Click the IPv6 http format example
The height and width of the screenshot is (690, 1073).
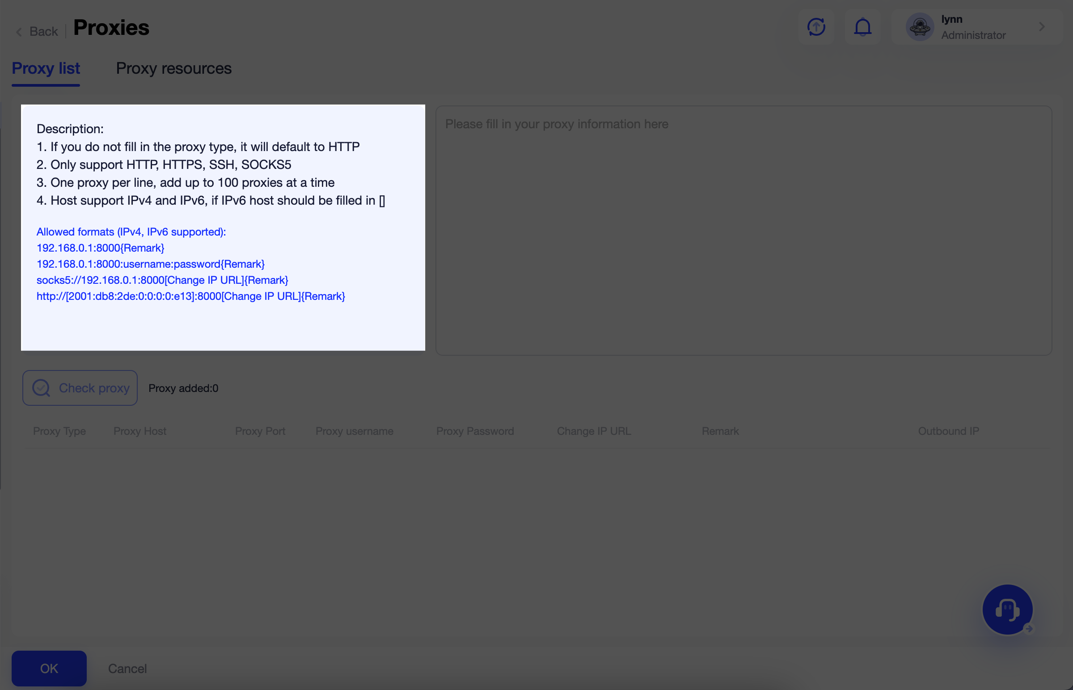click(x=190, y=296)
